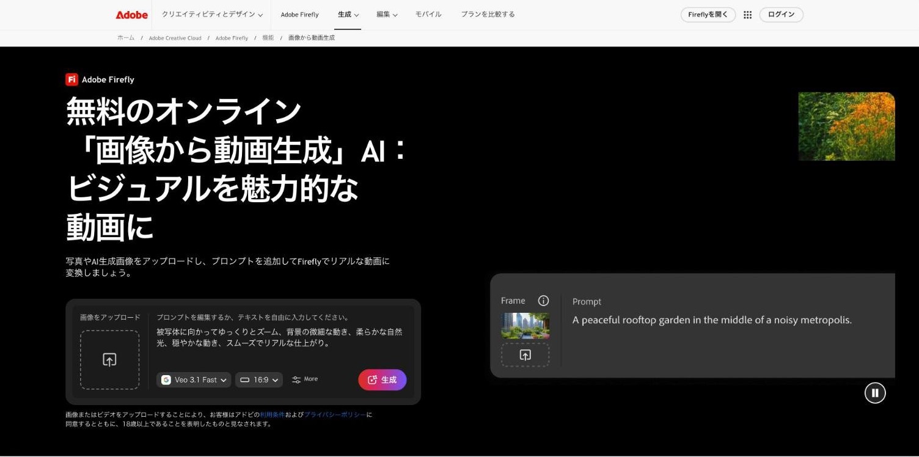
Task: Go to ホーム breadcrumb
Action: pos(126,38)
